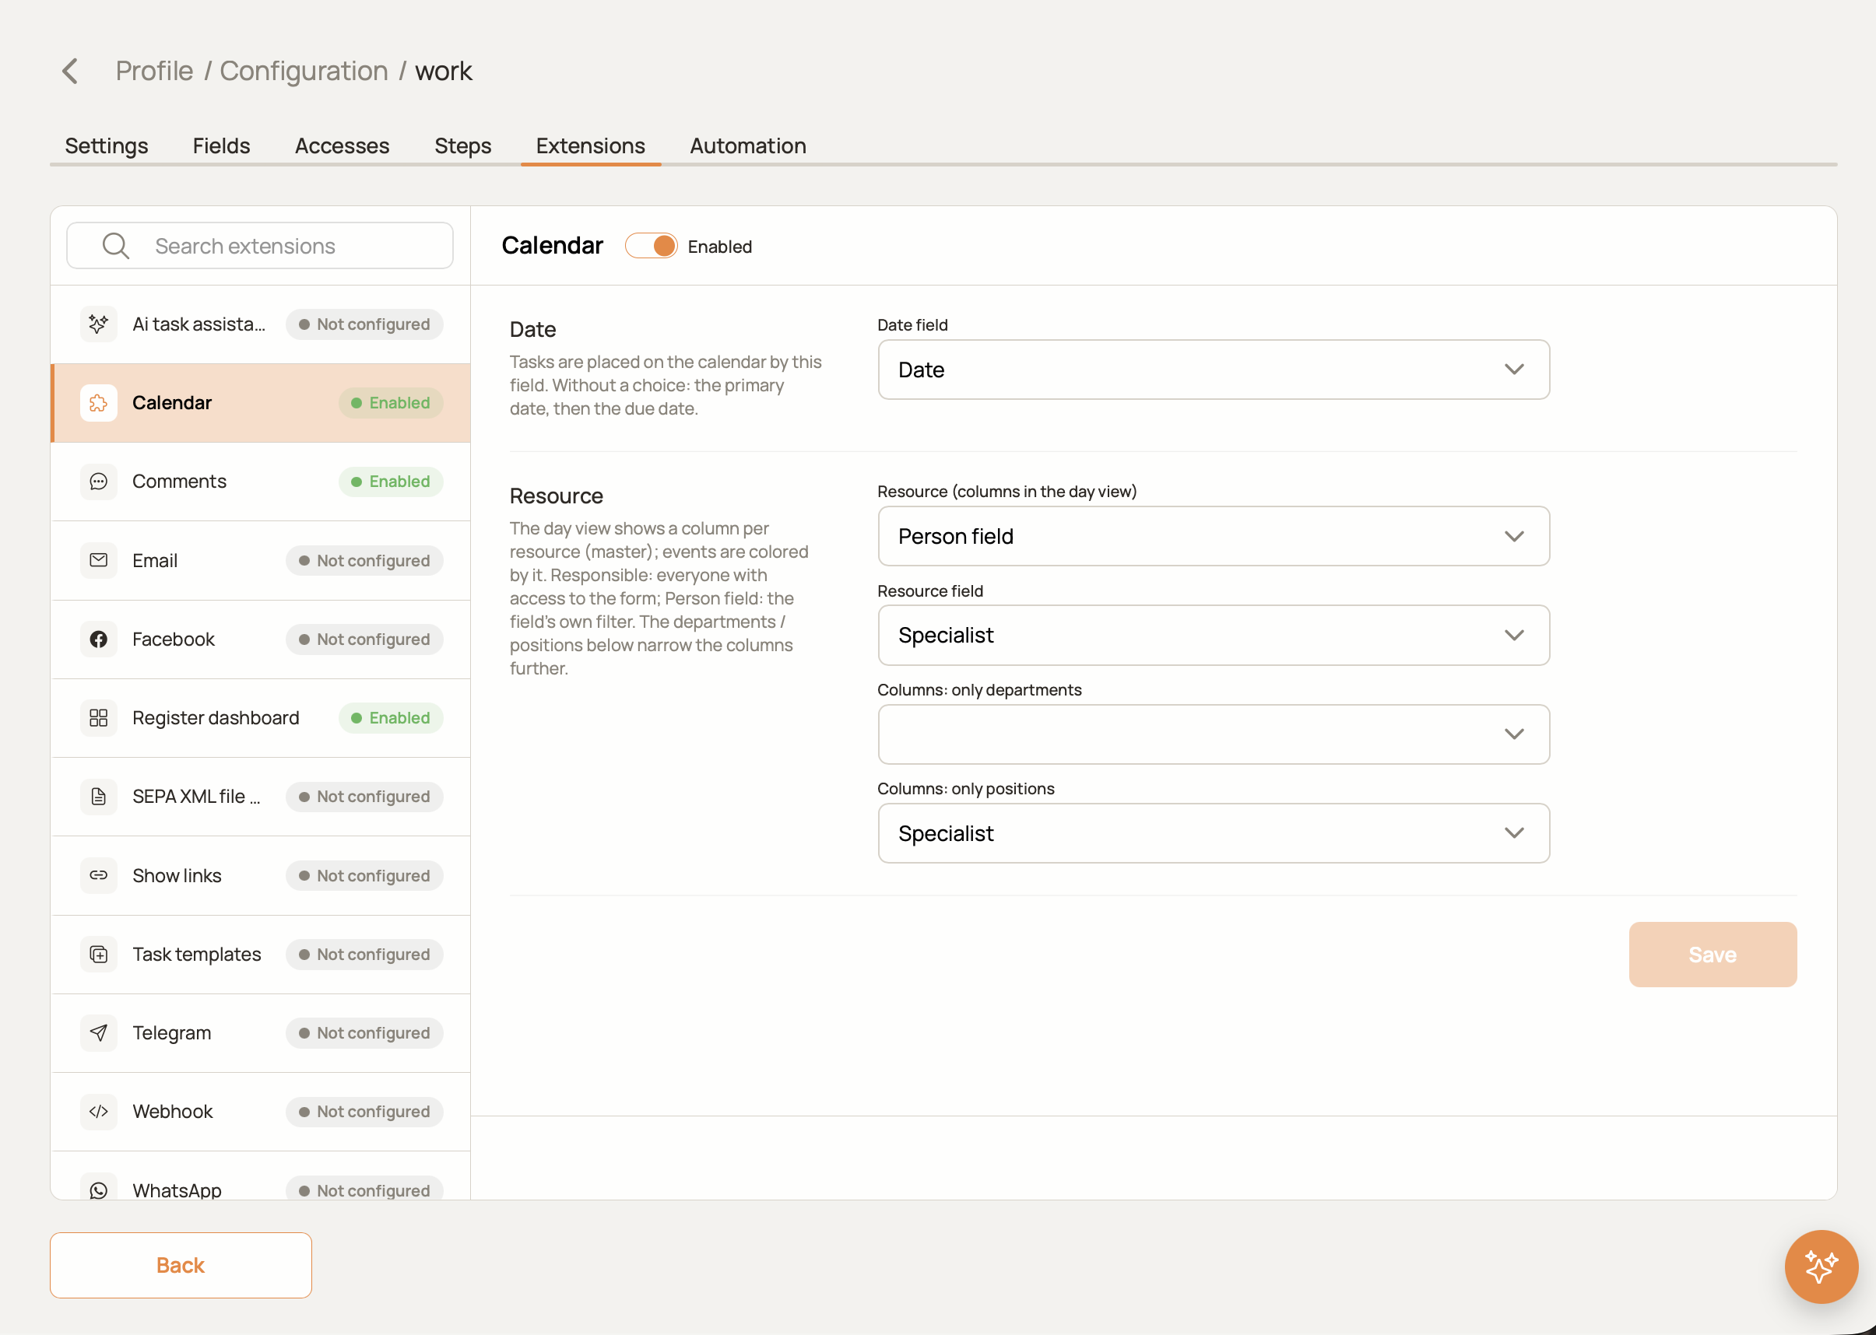Expand the Resource field Specialist dropdown
The image size is (1876, 1335).
click(1214, 636)
